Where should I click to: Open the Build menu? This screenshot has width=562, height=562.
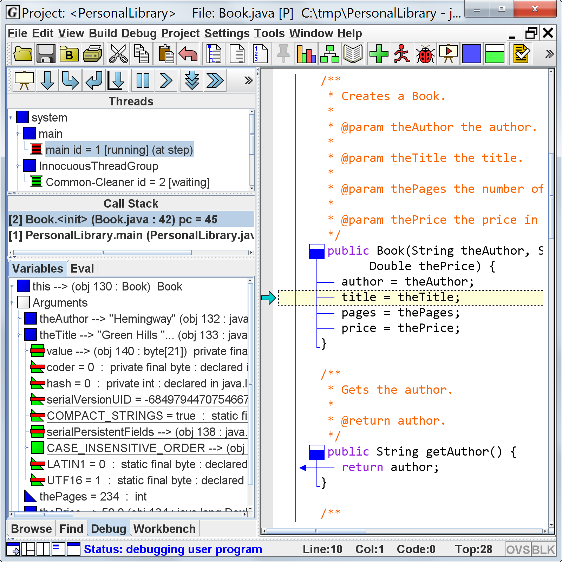pos(103,33)
